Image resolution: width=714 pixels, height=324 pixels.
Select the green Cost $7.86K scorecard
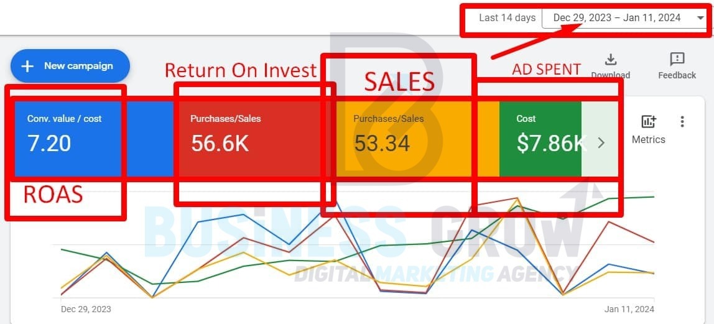pos(540,139)
